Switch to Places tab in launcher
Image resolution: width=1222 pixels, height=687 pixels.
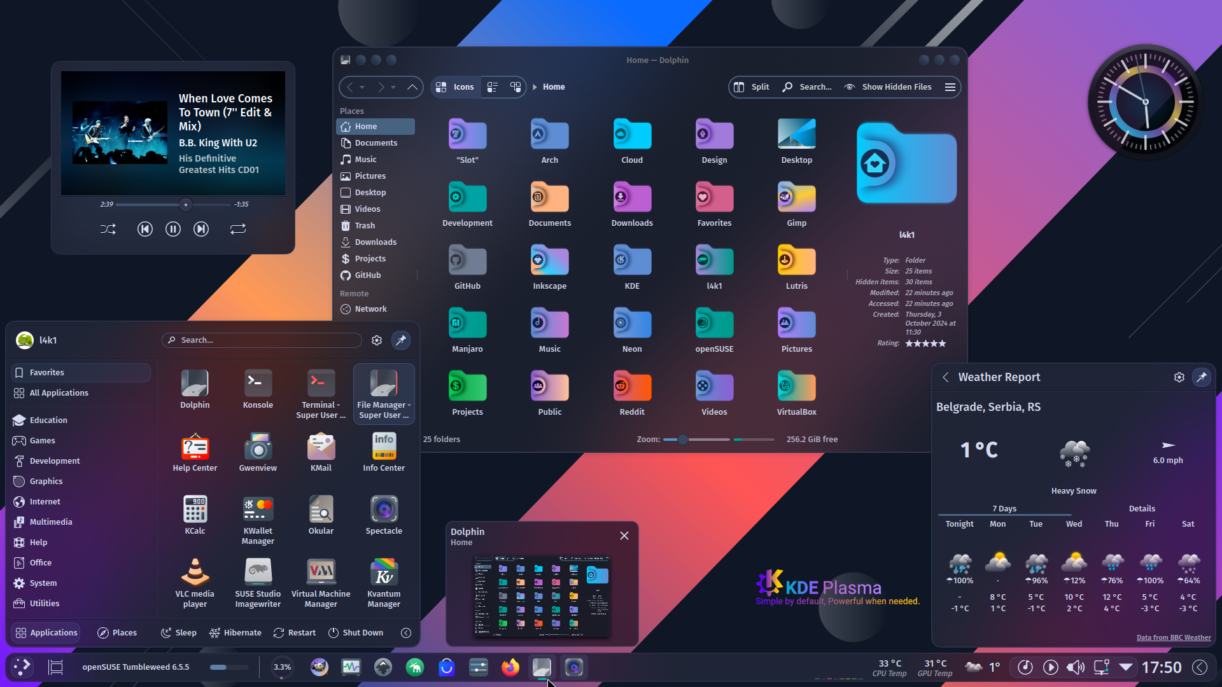(x=117, y=633)
